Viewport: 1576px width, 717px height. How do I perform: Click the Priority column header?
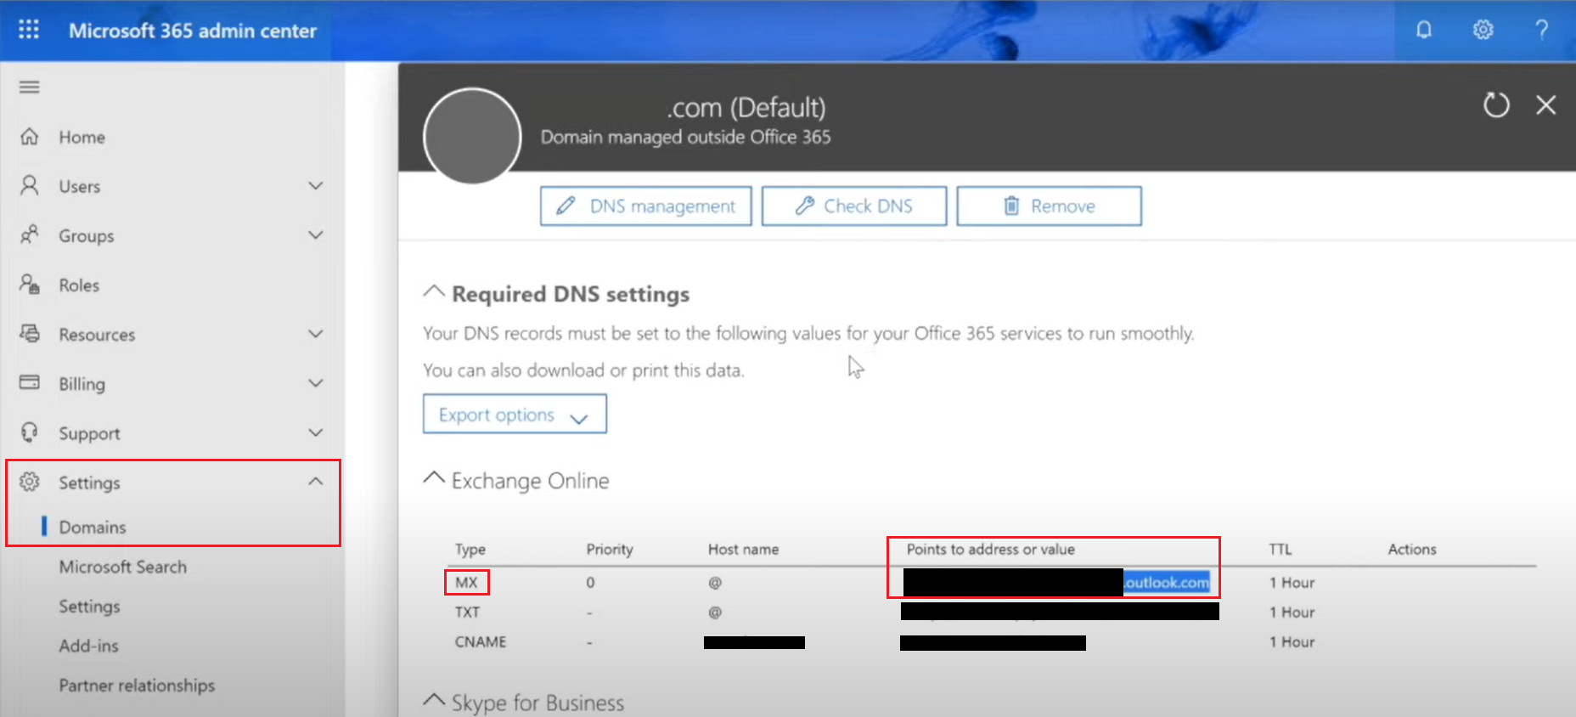click(x=610, y=550)
